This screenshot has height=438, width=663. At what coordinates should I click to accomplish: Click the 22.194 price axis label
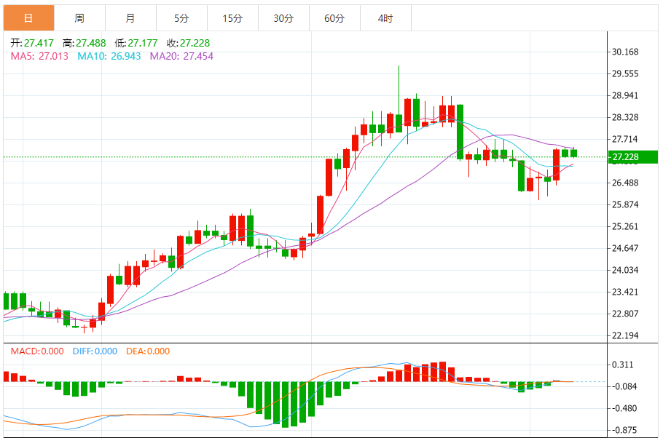(625, 336)
